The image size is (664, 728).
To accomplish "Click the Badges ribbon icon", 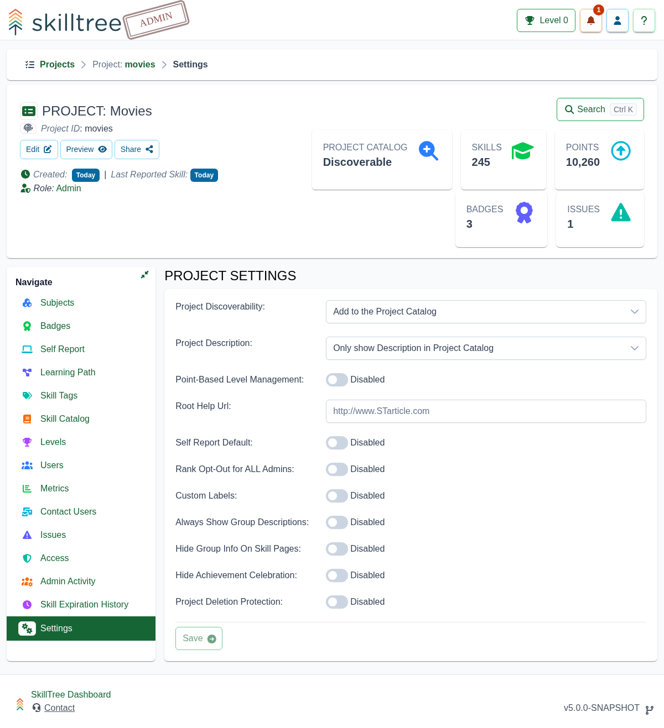I will [524, 213].
